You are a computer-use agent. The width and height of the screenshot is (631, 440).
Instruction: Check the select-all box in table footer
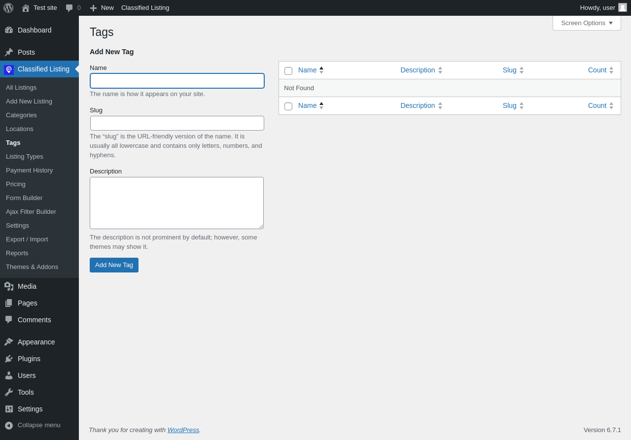[288, 106]
